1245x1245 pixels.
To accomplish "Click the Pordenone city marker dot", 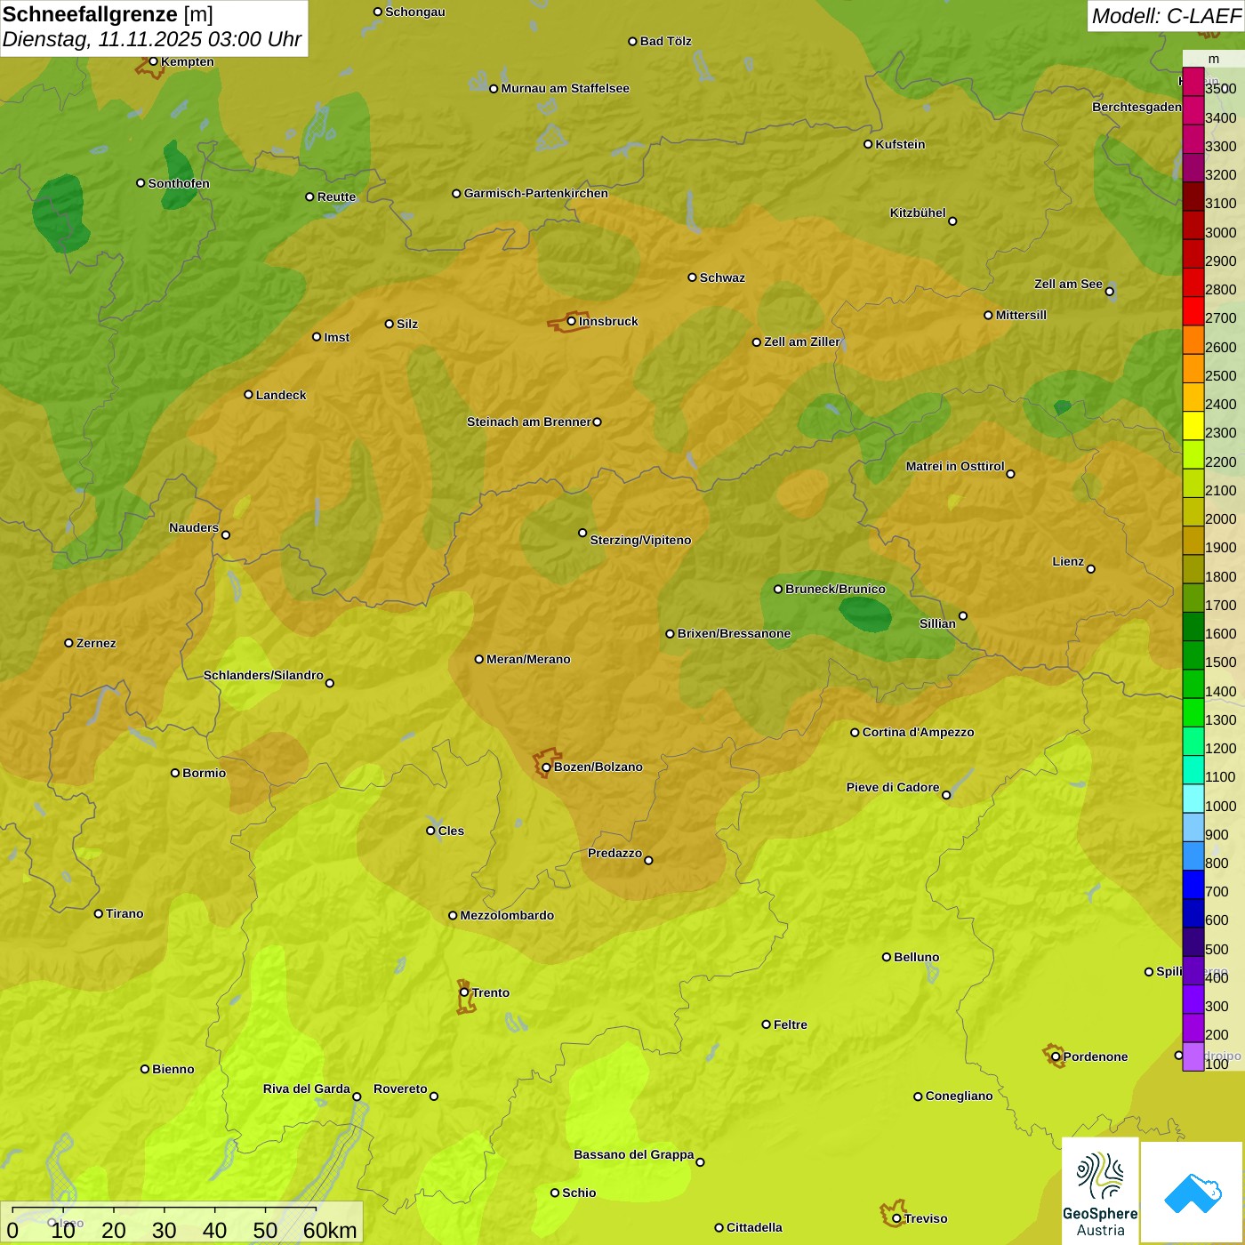I will (1056, 1056).
